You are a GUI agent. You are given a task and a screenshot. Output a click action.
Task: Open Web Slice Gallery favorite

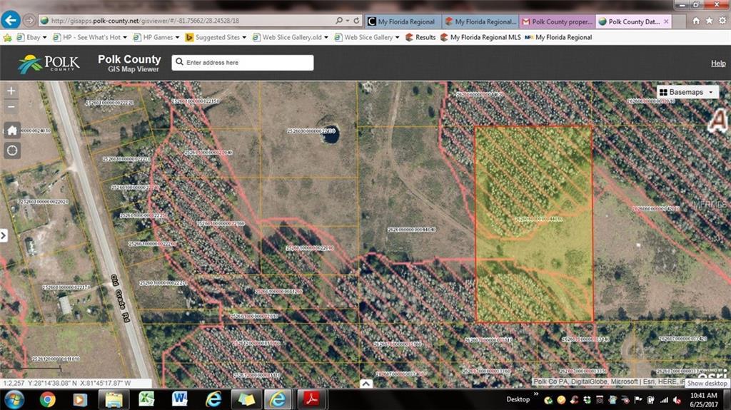coord(367,37)
